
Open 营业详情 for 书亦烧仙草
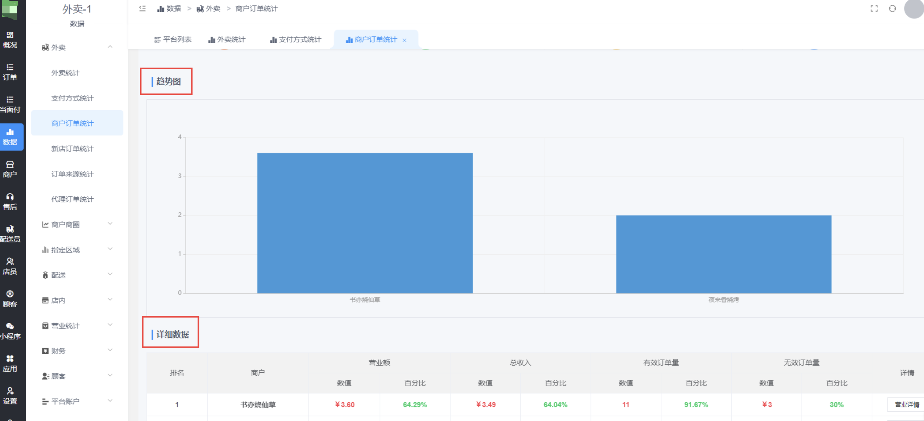(906, 404)
